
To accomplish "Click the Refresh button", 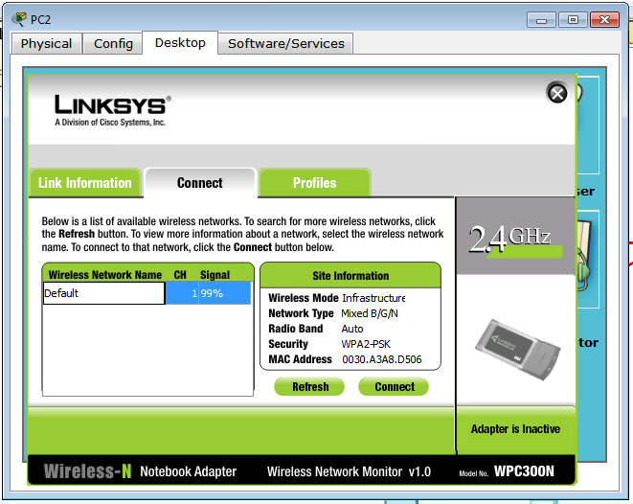I will pyautogui.click(x=310, y=387).
